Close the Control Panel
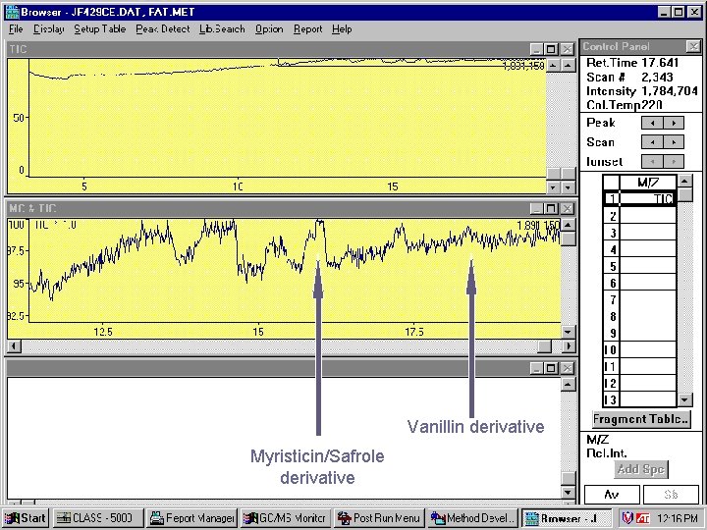Image resolution: width=707 pixels, height=530 pixels. coord(693,46)
